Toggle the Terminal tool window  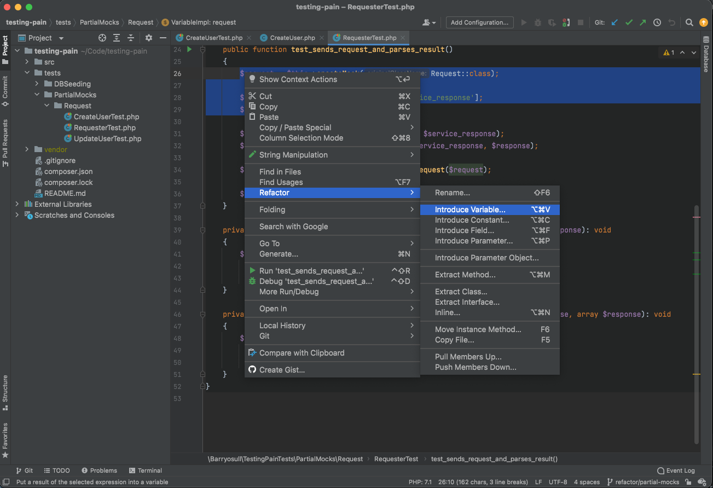coord(146,470)
